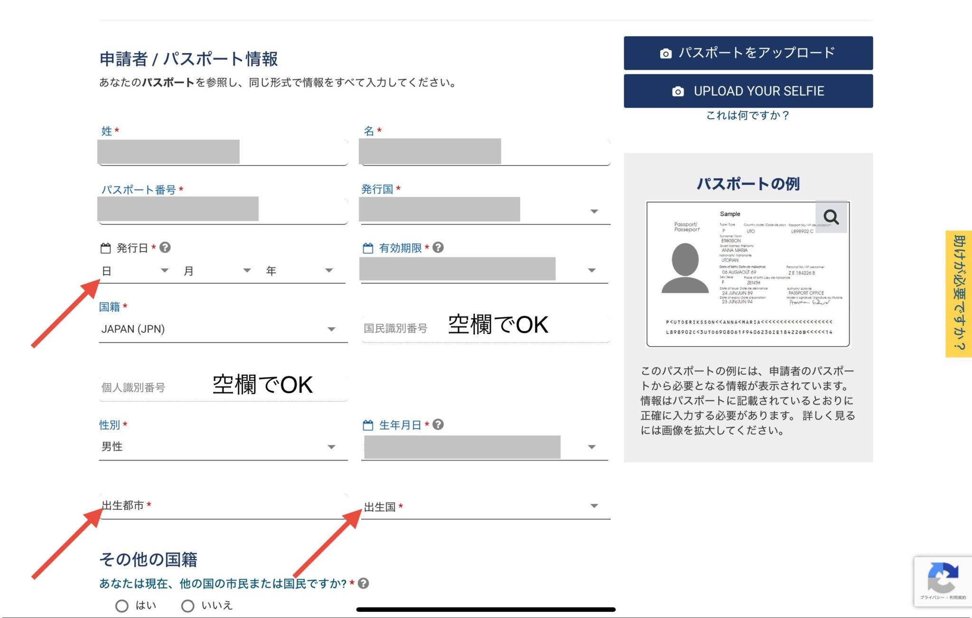Click the calendar icon next to 有効期限

coord(366,247)
